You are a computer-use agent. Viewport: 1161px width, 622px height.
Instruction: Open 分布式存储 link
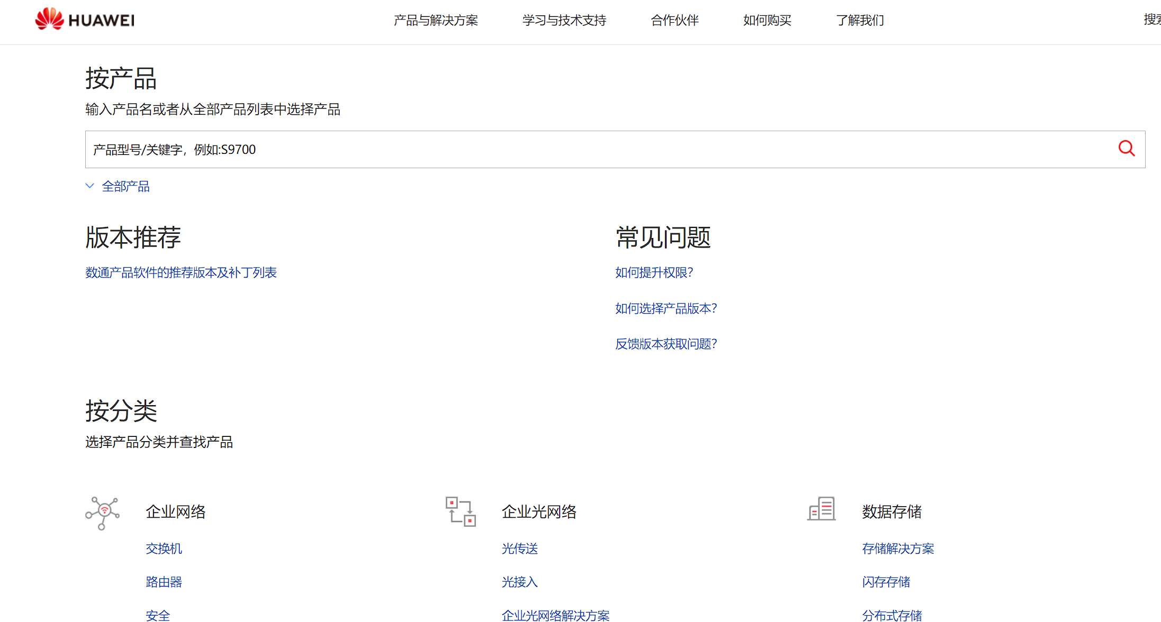(892, 615)
